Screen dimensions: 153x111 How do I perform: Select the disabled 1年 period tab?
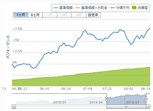pyautogui.click(x=50, y=15)
